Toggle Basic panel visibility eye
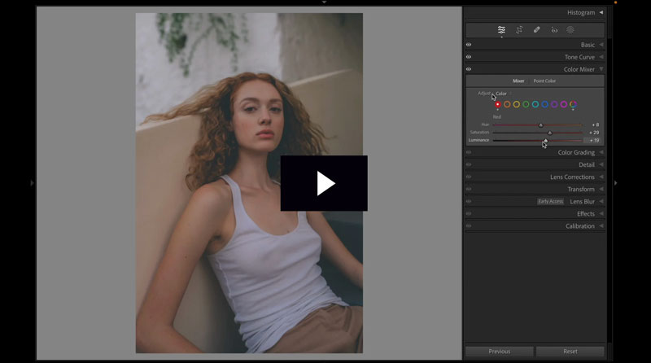Screen dimensions: 651x363 click(469, 45)
